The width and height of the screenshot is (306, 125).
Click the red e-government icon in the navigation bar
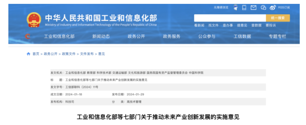[x=28, y=36]
